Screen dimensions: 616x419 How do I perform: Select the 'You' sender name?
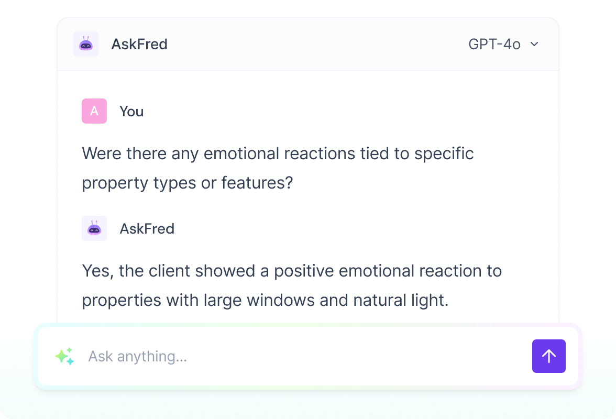[x=131, y=112]
